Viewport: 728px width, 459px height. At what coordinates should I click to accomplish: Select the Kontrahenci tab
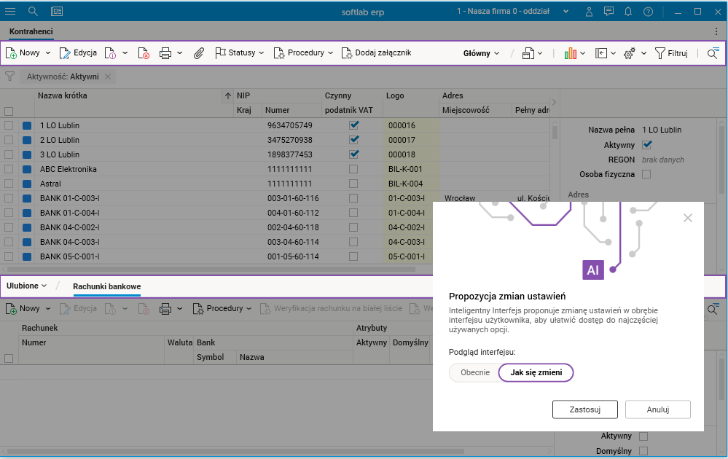click(x=31, y=32)
